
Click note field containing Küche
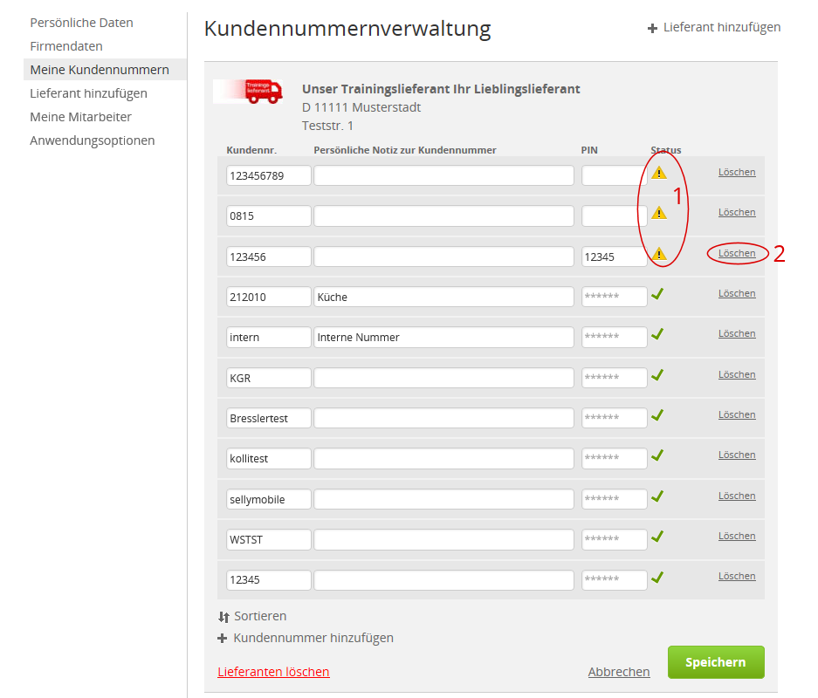pos(443,297)
